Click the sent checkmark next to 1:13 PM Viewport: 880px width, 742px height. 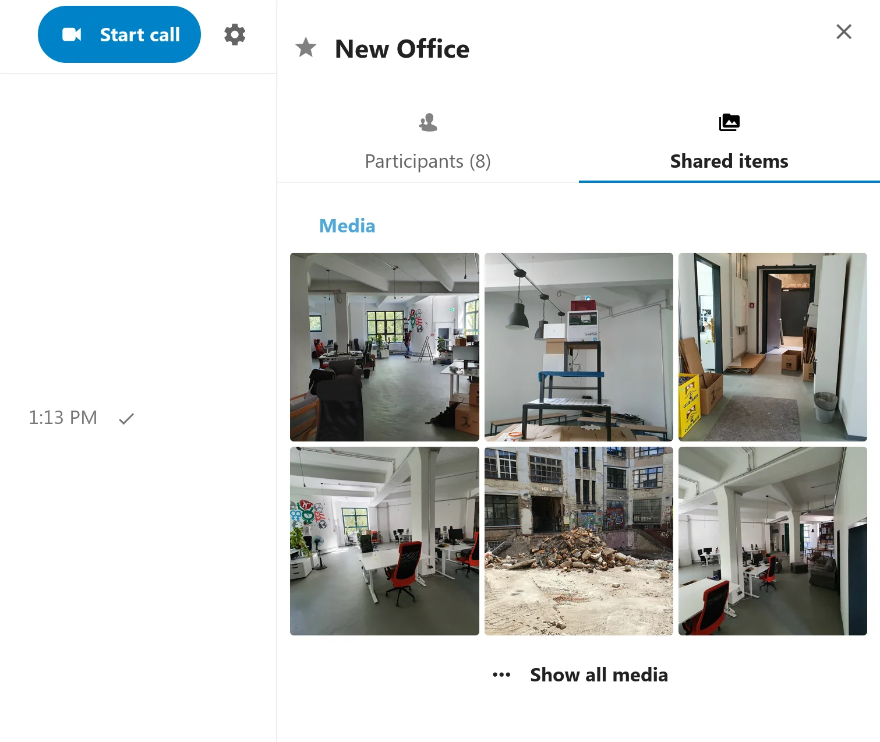[126, 418]
